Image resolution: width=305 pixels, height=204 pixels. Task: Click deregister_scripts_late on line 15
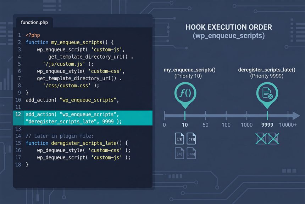[x=84, y=143]
